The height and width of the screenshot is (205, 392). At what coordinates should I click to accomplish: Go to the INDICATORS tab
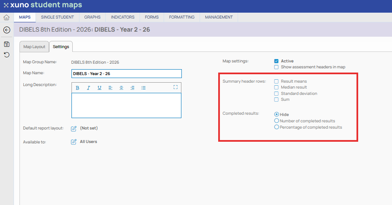coord(123,17)
